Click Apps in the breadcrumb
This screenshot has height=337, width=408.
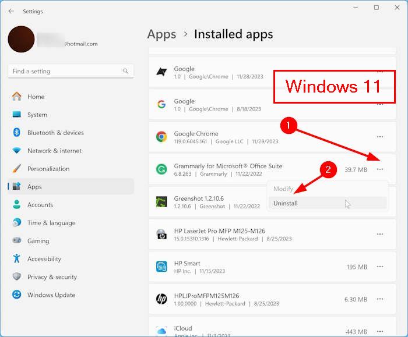[x=161, y=34]
